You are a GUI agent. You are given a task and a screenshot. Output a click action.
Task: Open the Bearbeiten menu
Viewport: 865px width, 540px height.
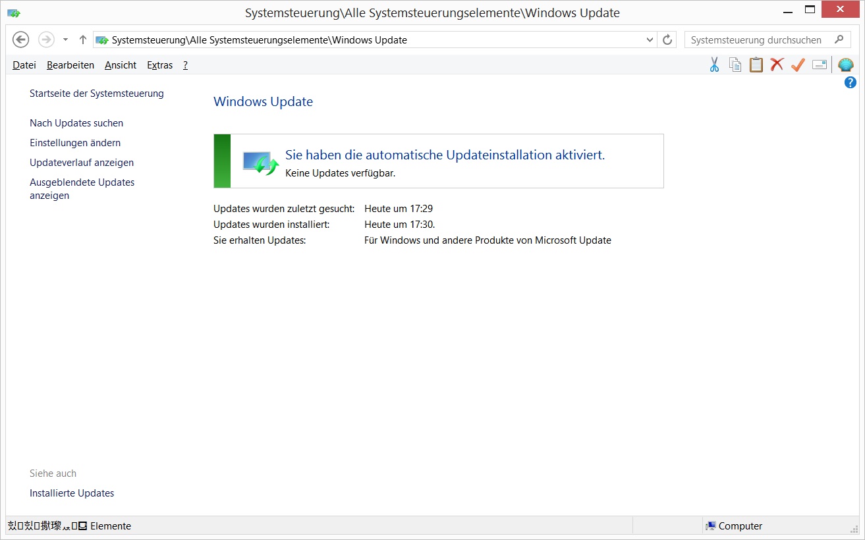pos(70,65)
